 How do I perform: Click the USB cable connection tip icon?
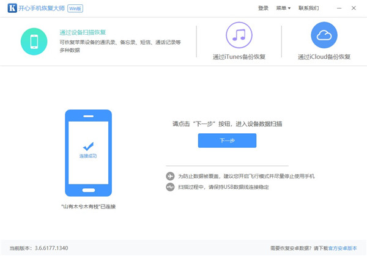pyautogui.click(x=170, y=187)
